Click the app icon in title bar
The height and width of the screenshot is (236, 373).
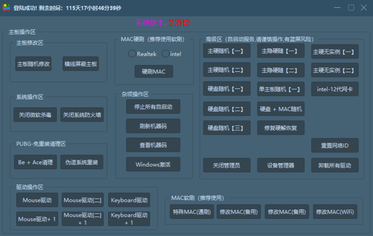[x=6, y=8]
